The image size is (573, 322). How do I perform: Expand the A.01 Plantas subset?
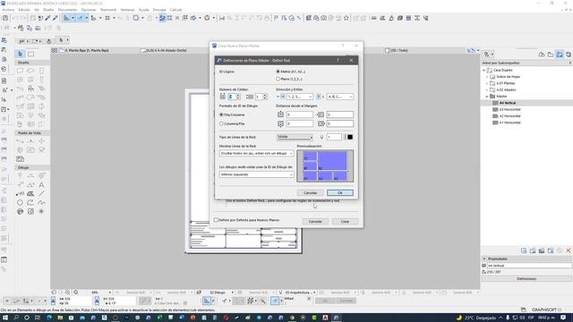487,83
